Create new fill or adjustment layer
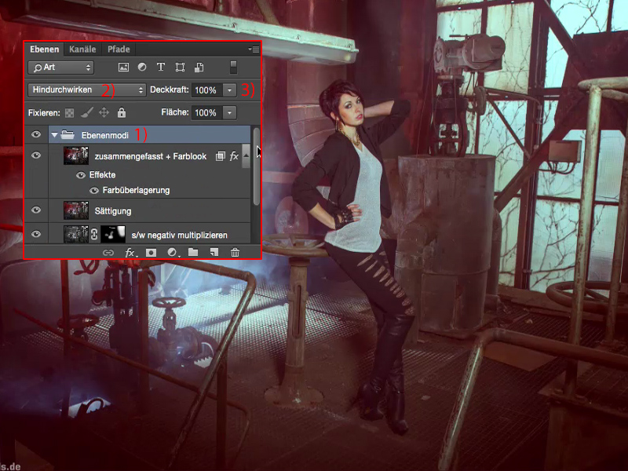 point(173,252)
